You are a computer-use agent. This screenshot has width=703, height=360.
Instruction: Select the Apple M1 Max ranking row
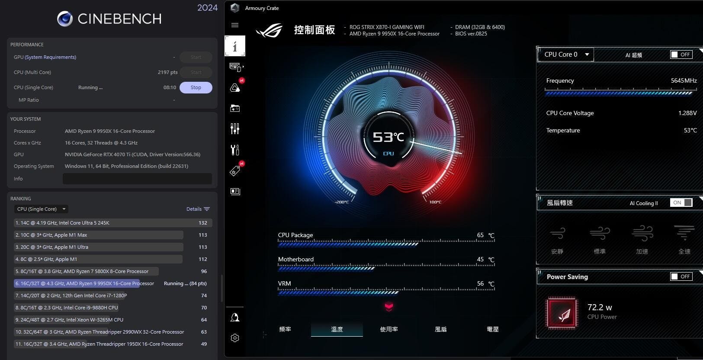click(x=113, y=235)
